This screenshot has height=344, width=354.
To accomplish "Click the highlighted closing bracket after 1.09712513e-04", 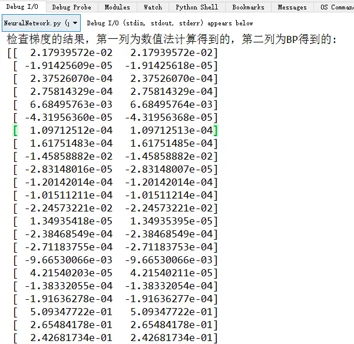I will click(x=216, y=131).
